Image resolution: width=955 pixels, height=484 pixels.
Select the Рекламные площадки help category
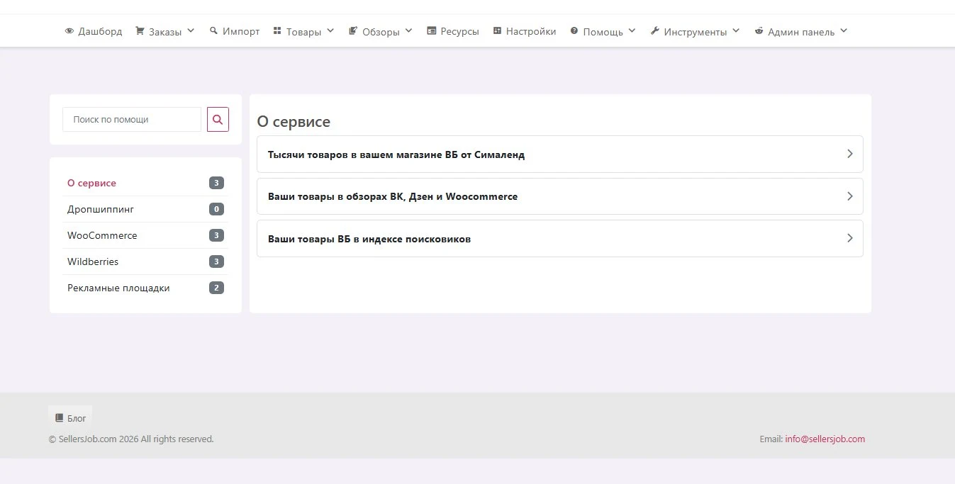tap(118, 288)
